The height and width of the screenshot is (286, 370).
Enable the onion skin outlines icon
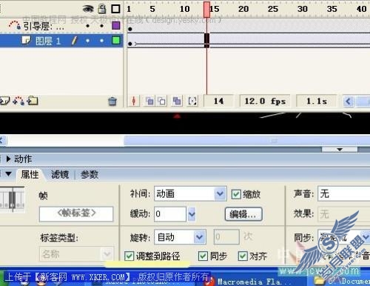click(x=161, y=101)
